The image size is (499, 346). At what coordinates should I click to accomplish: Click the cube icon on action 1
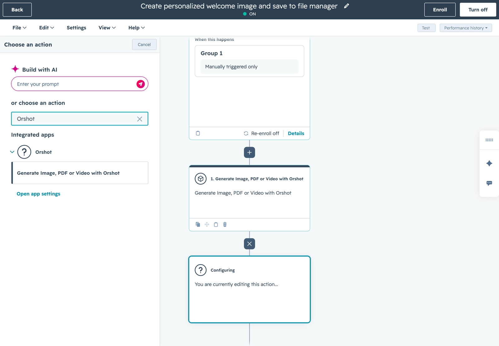coord(201,179)
